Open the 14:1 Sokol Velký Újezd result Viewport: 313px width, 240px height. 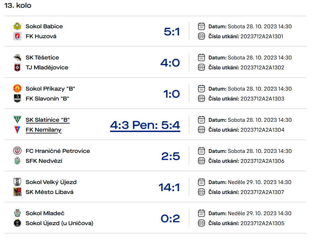click(169, 188)
